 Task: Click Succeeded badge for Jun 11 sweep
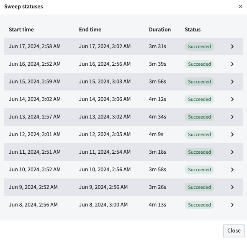[x=199, y=152]
